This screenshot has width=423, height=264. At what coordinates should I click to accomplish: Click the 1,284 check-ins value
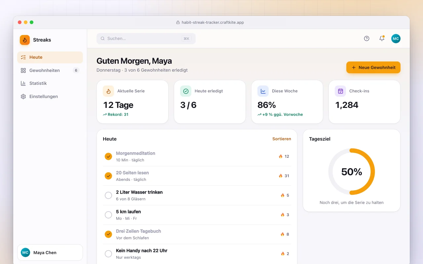(x=347, y=105)
